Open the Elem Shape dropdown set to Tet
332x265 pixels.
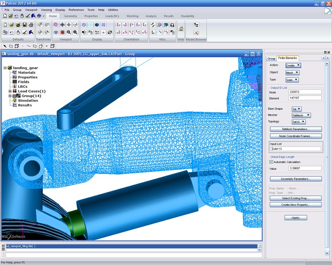point(296,109)
